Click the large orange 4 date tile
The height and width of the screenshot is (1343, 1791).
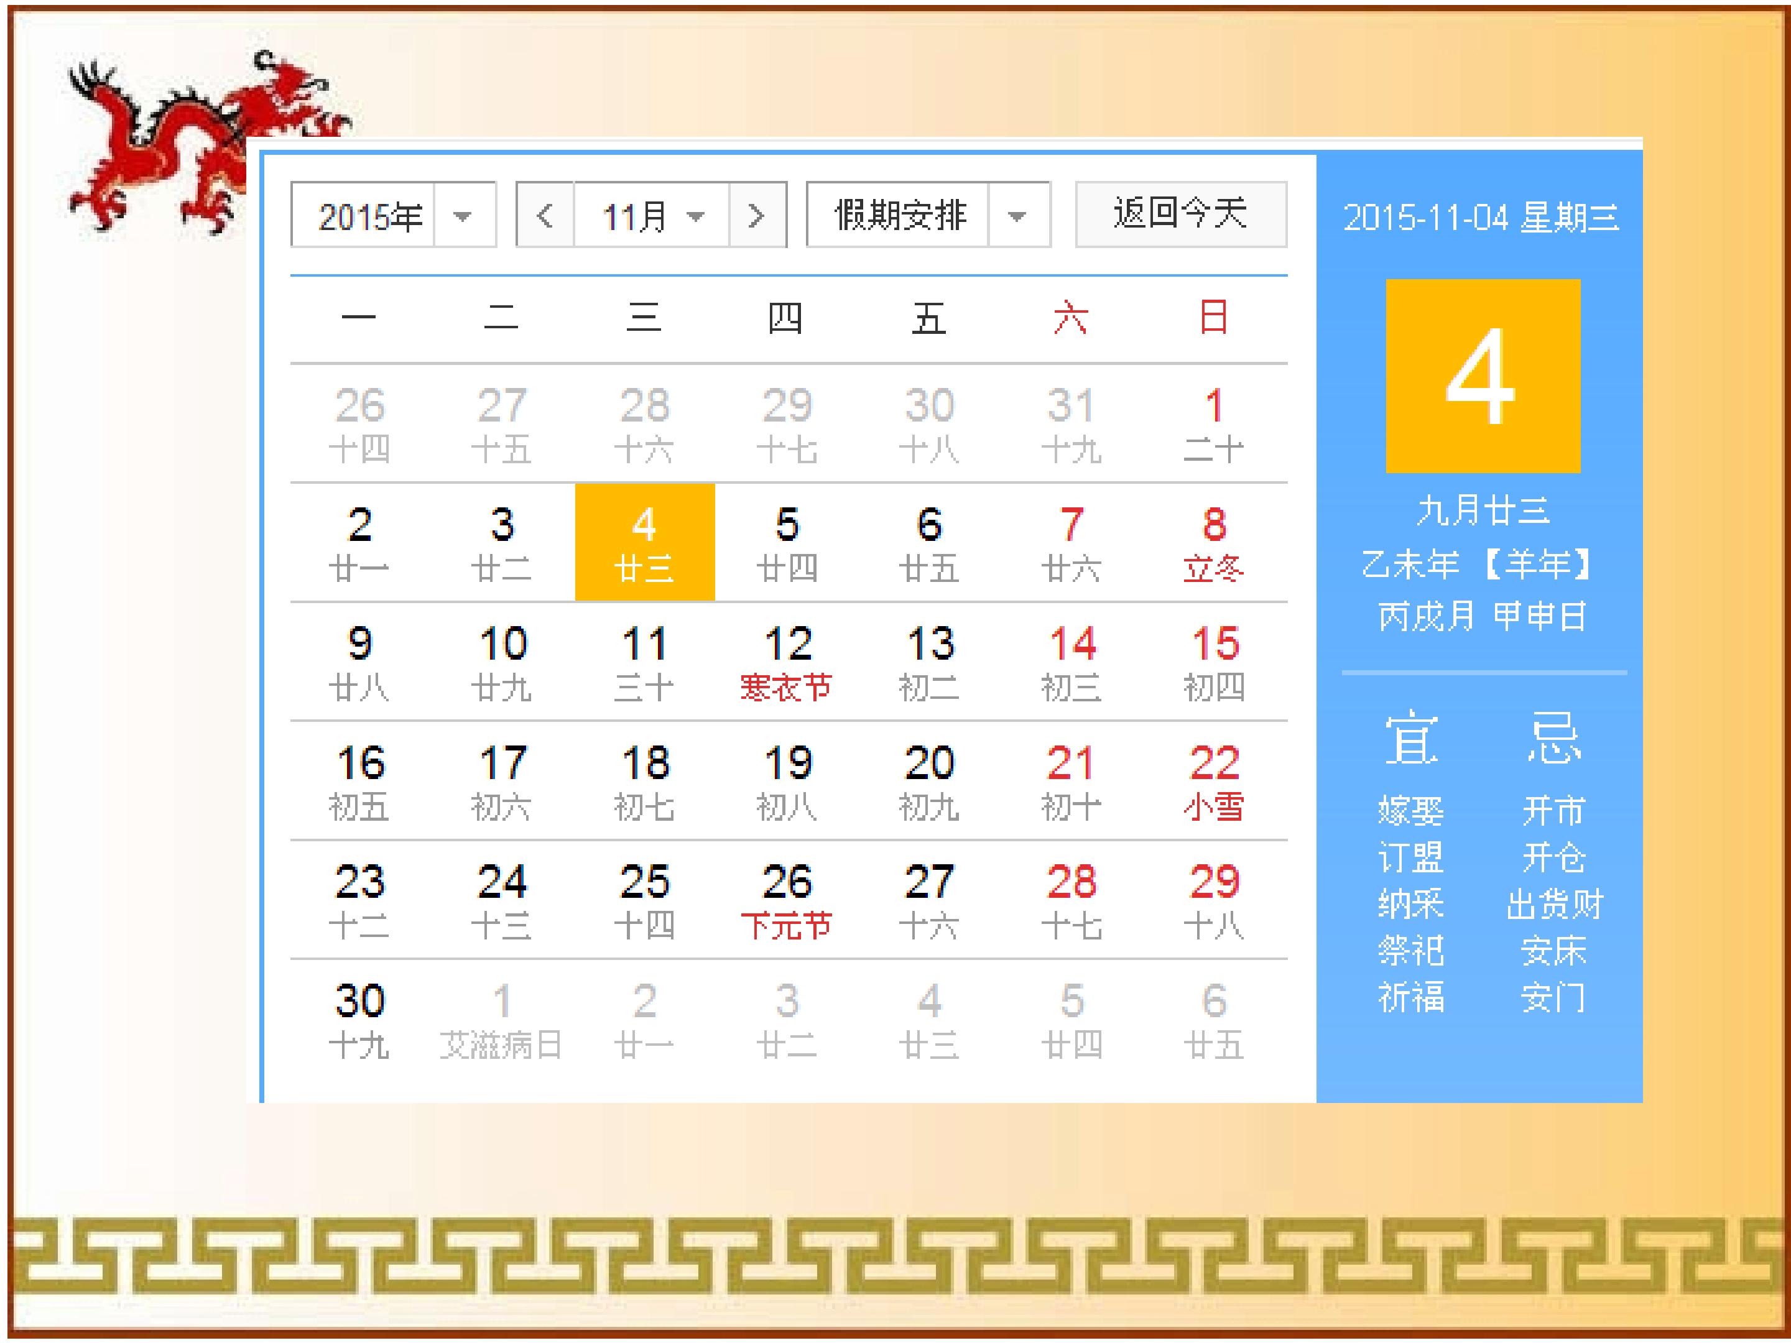point(1483,376)
